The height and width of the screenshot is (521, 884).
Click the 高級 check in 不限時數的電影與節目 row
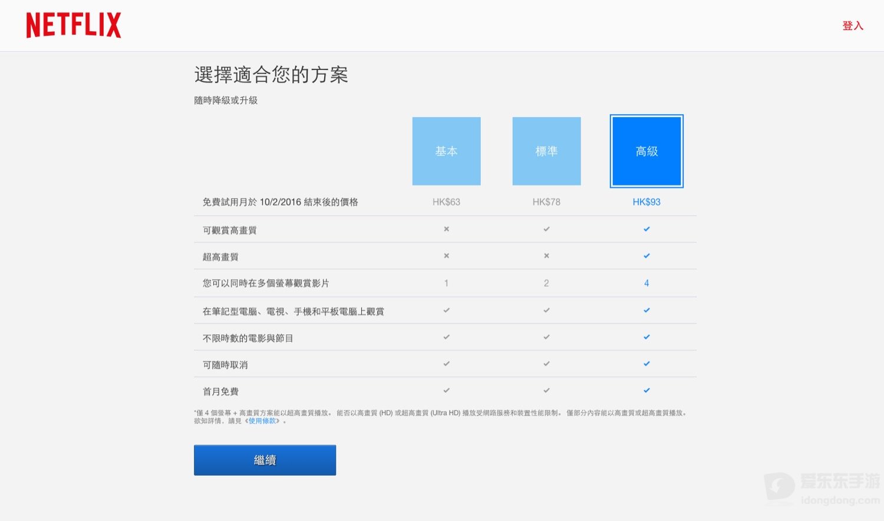(646, 337)
